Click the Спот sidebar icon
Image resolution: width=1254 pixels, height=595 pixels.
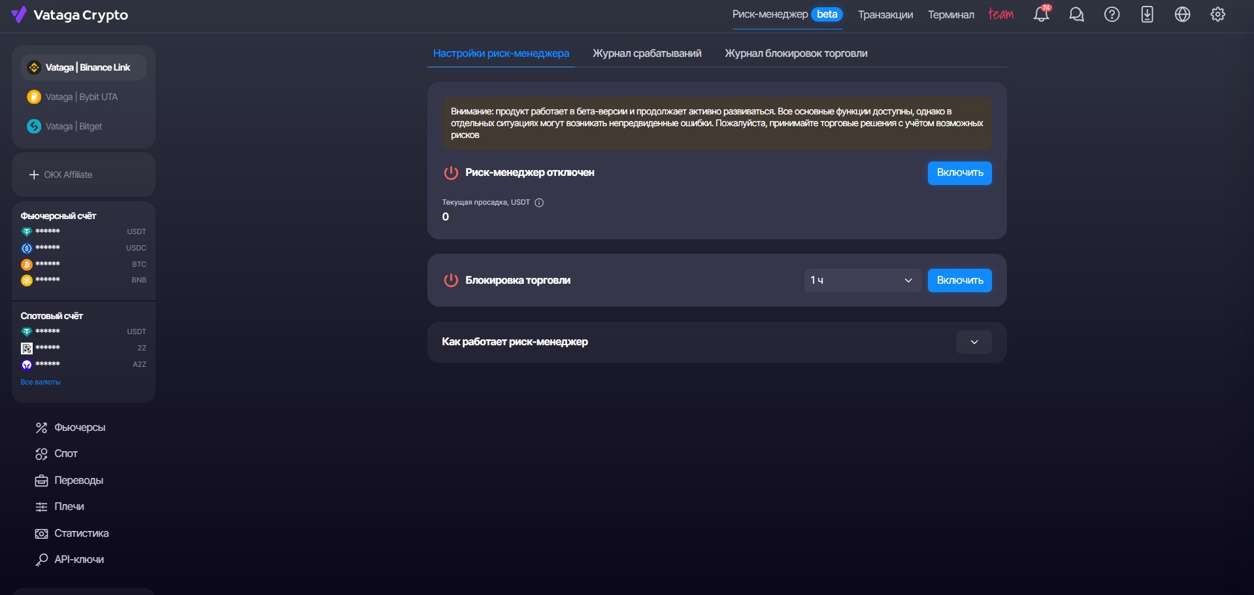(x=41, y=454)
